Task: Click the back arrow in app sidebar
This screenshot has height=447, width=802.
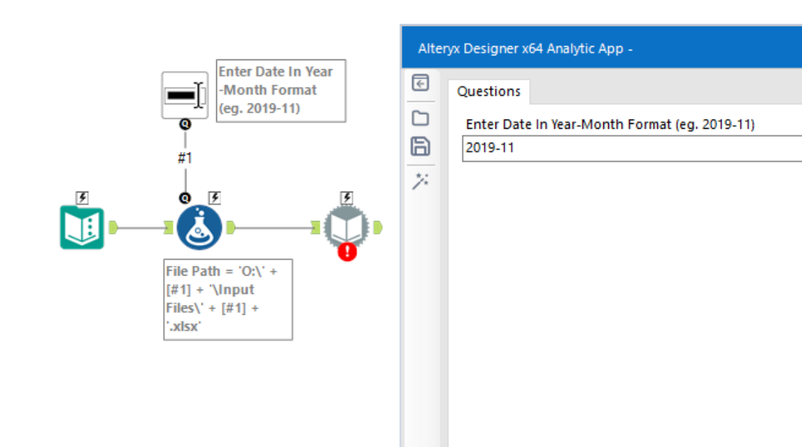Action: [420, 84]
